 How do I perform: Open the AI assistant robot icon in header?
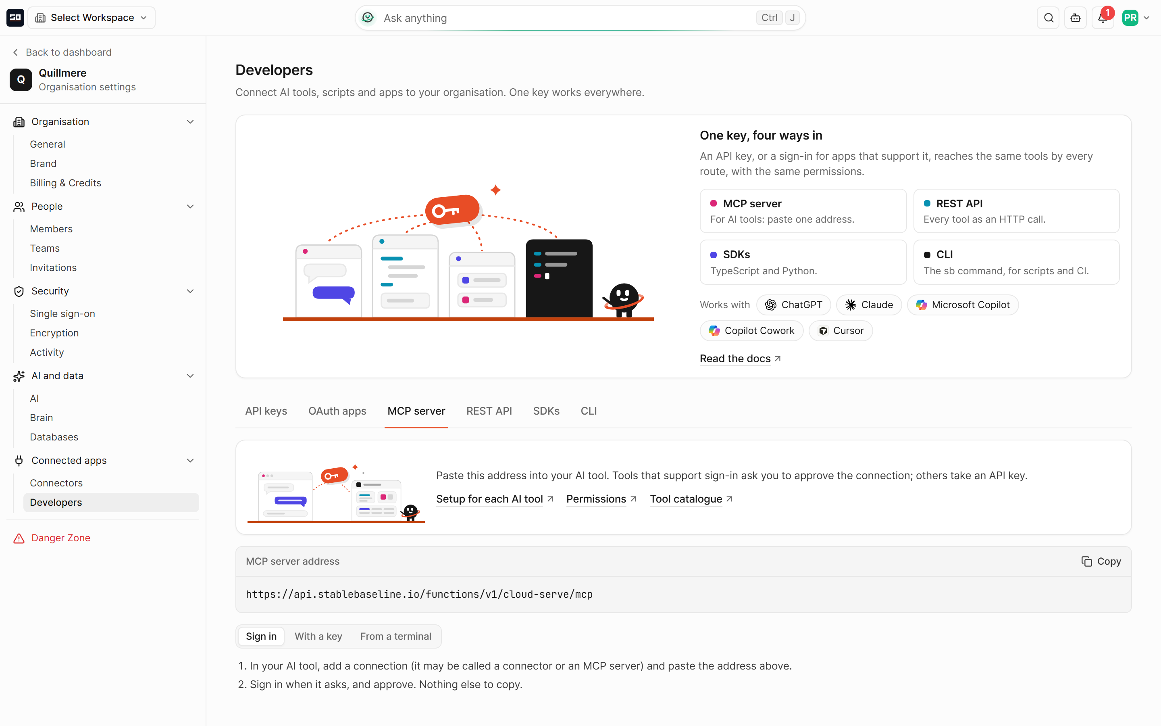(1076, 18)
